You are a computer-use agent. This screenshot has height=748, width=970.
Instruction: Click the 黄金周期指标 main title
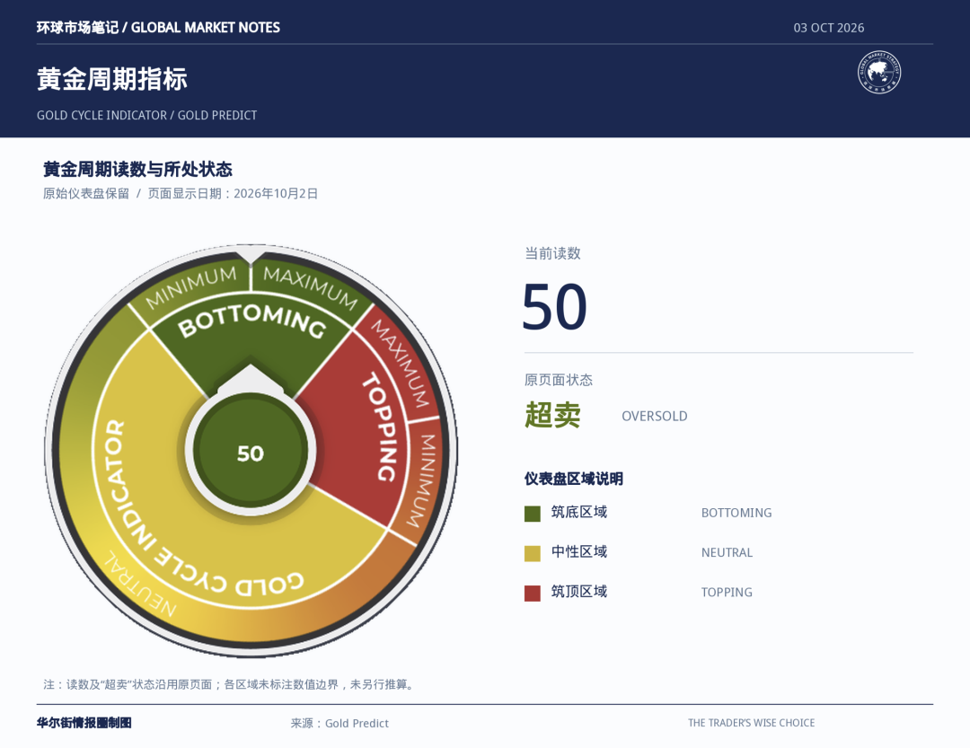click(112, 79)
